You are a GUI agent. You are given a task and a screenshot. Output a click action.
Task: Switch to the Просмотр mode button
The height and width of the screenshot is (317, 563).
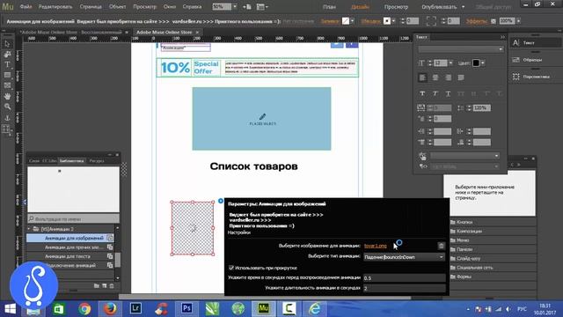[396, 7]
